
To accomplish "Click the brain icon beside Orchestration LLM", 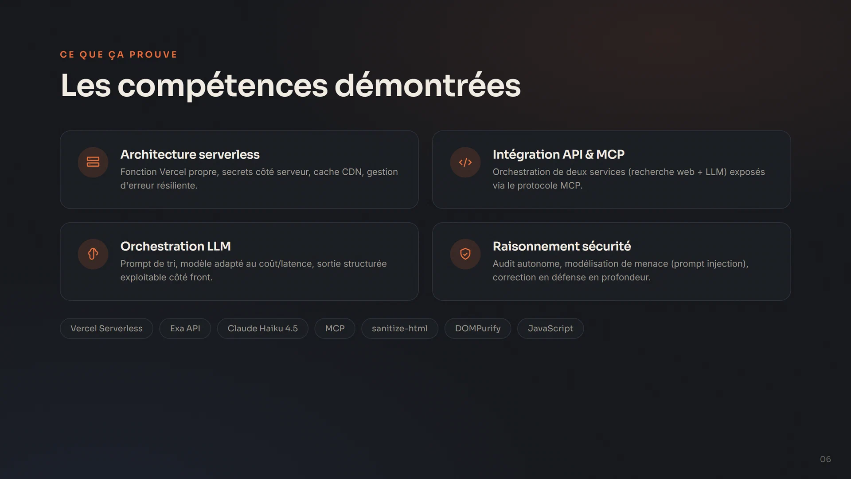I will tap(93, 254).
